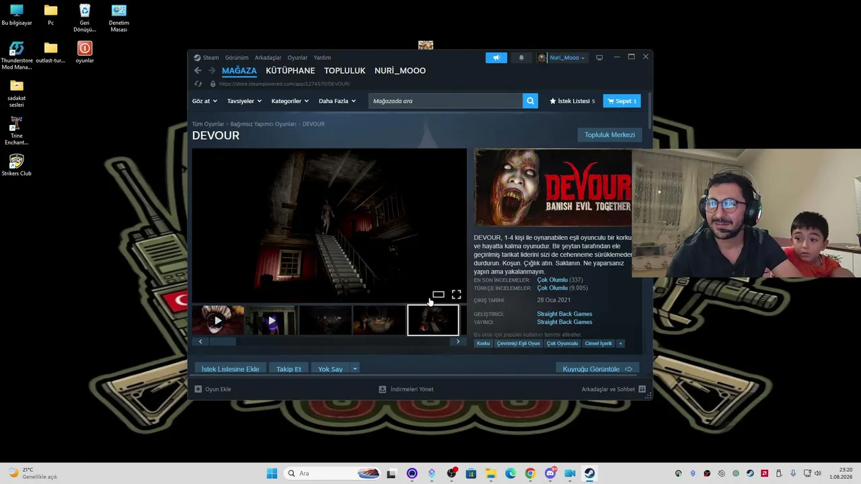The image size is (861, 484).
Task: Open Windows Start menu
Action: (x=272, y=473)
